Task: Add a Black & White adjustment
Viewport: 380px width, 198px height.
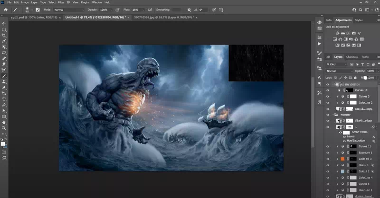Action: [x=346, y=39]
